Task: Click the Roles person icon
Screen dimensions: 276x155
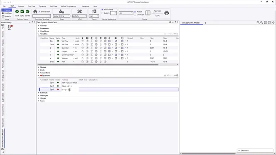Action: (x=62, y=12)
